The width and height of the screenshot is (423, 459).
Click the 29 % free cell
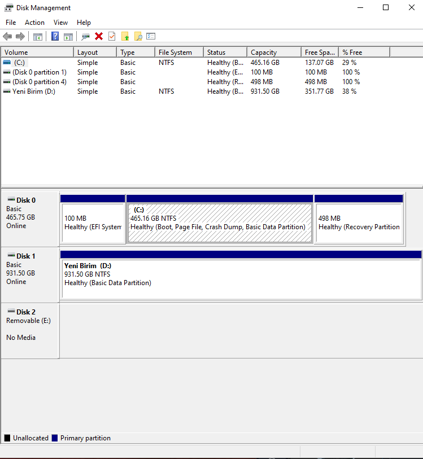[349, 62]
